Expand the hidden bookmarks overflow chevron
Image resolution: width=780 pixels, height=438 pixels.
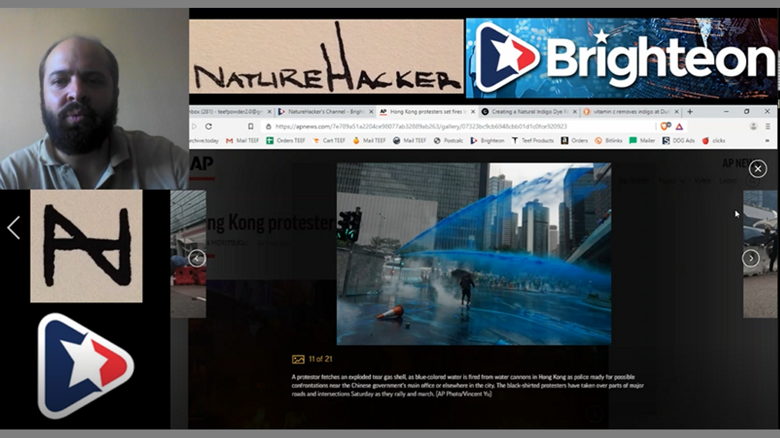[x=767, y=141]
